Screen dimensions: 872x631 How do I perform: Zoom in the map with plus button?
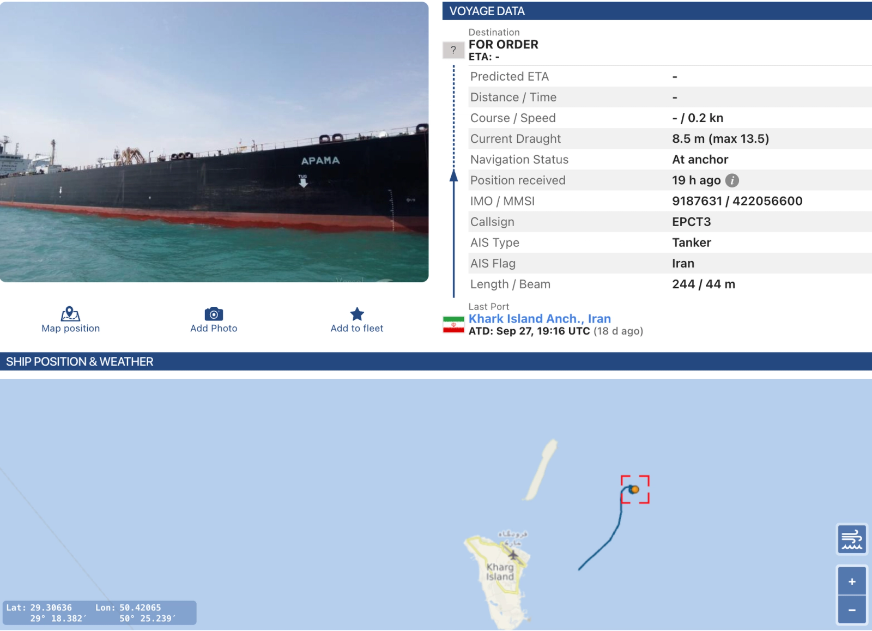pyautogui.click(x=852, y=581)
